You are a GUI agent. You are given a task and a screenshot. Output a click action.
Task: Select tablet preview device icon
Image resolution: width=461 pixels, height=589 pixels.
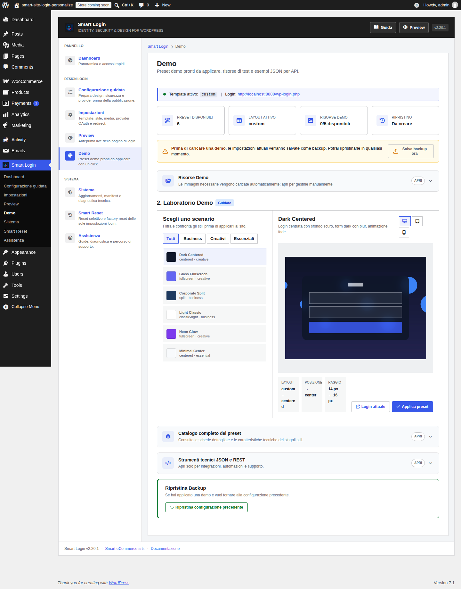(417, 221)
